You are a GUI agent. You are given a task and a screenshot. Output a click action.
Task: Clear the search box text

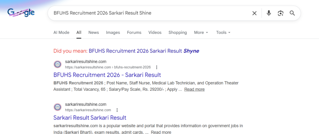255,13
